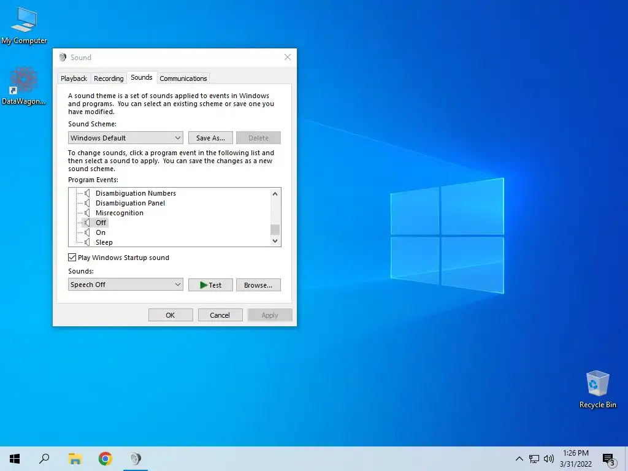This screenshot has height=471, width=628.
Task: Show hidden tray icons chevron
Action: [519, 459]
